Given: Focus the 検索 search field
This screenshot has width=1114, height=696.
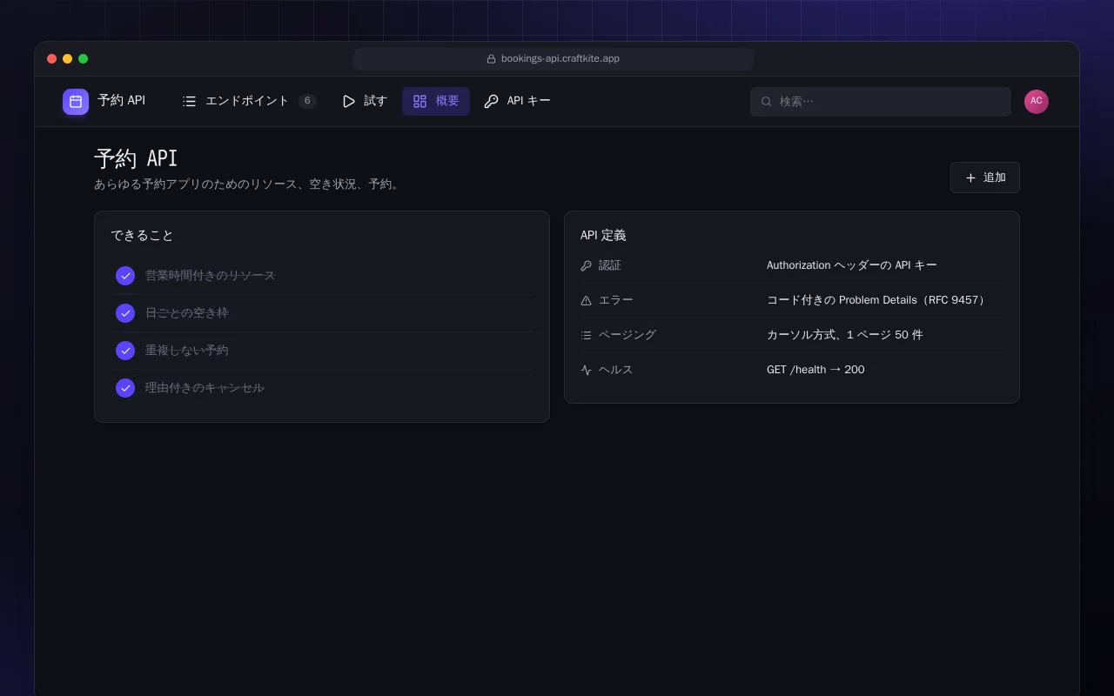Looking at the screenshot, I should click(881, 101).
